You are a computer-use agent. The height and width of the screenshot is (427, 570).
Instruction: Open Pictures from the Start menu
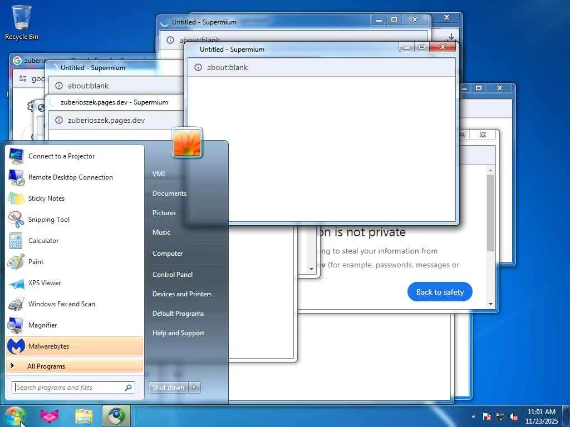pyautogui.click(x=164, y=213)
